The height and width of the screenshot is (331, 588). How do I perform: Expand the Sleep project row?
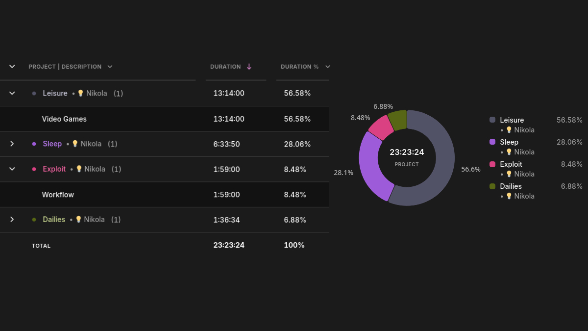12,144
